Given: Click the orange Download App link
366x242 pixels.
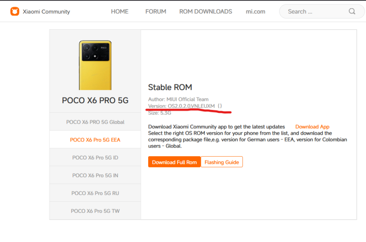Looking at the screenshot, I should [312, 126].
